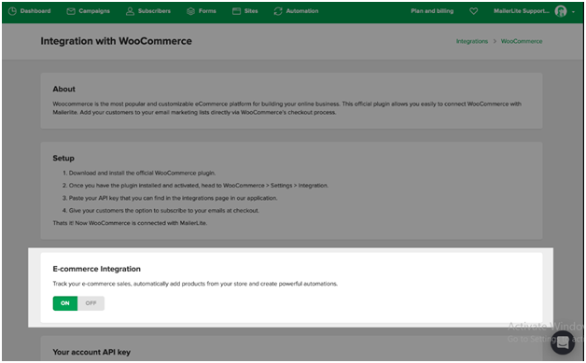Image resolution: width=586 pixels, height=363 pixels.
Task: Click the Forms stack icon
Action: (x=190, y=11)
